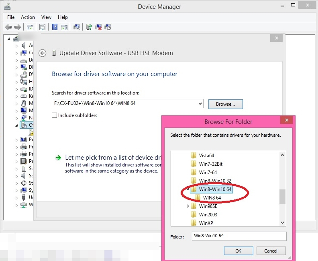
Task: Select the unknown device with yellow warning icon
Action: click(x=31, y=132)
